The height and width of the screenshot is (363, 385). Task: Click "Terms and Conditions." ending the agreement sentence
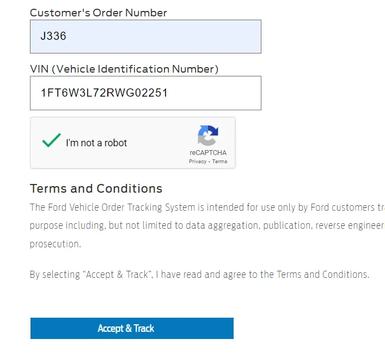click(323, 275)
